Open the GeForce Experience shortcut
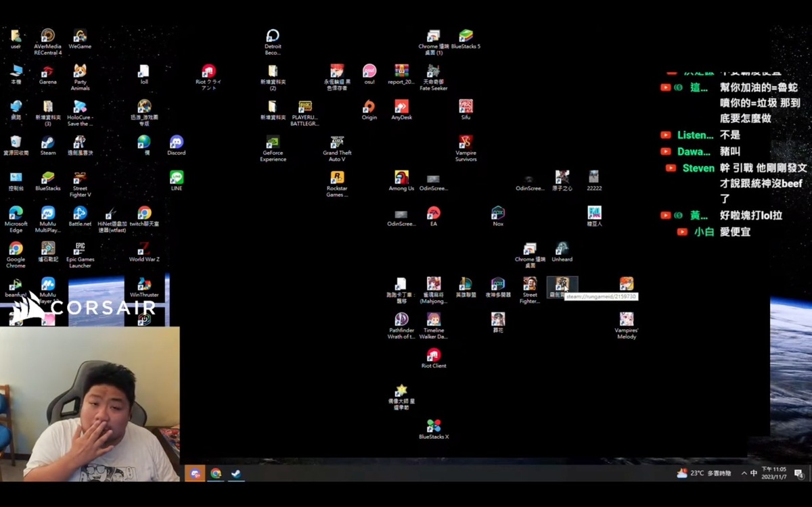The width and height of the screenshot is (812, 507). pyautogui.click(x=273, y=148)
